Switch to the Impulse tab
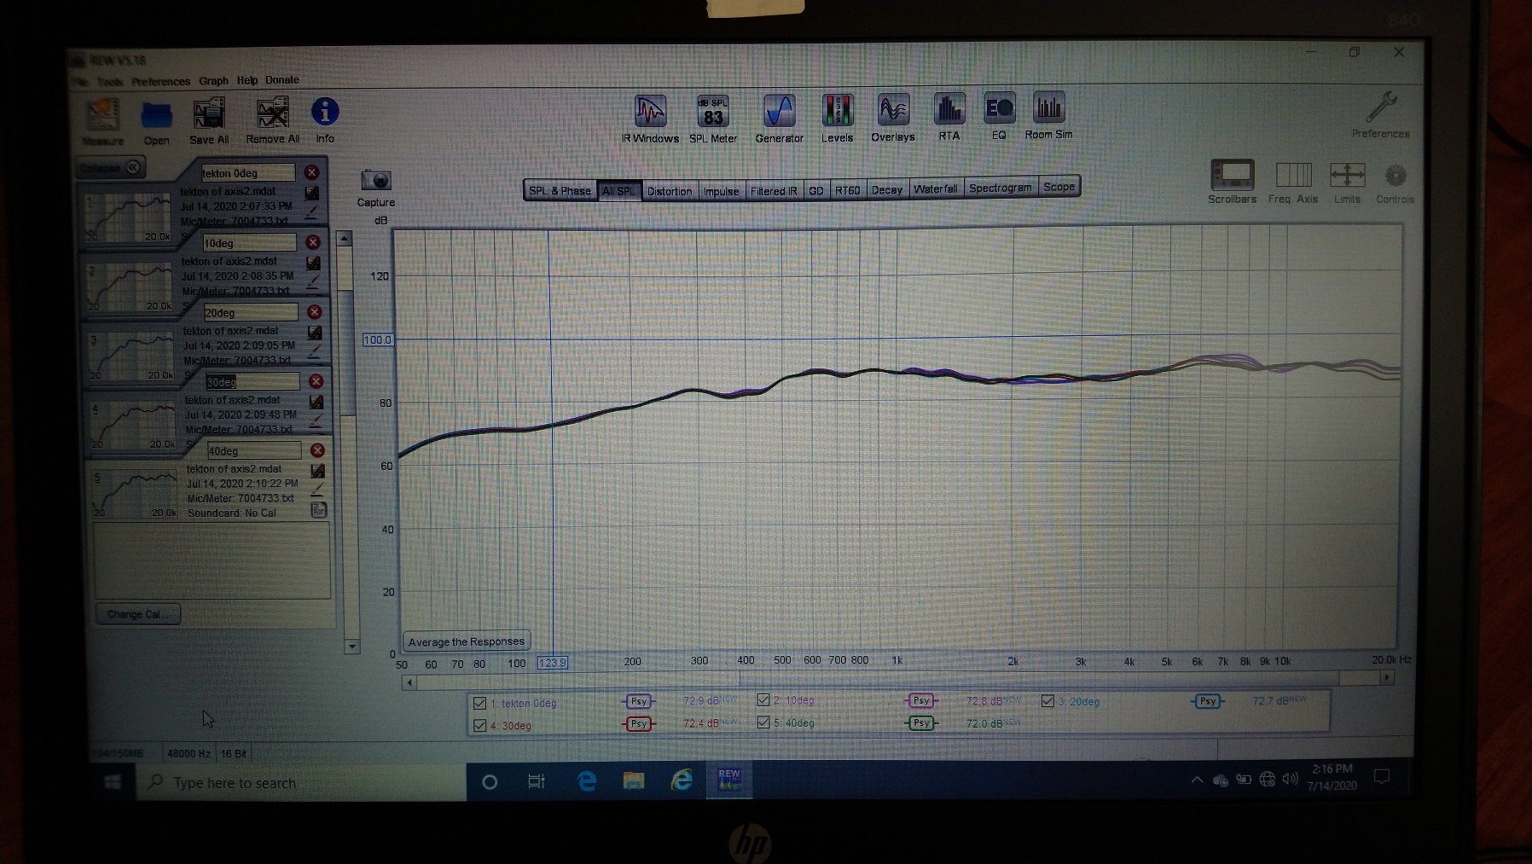The width and height of the screenshot is (1532, 864). pos(721,191)
